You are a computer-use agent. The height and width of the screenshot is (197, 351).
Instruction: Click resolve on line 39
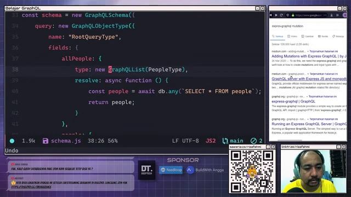(87, 80)
